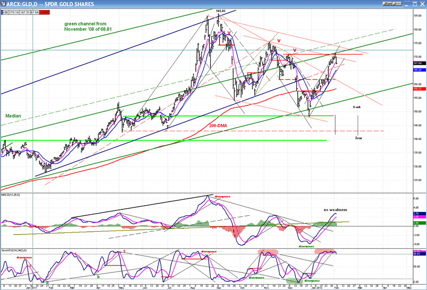Click the green 'Median' label
This screenshot has height=290, width=427.
pos(13,115)
